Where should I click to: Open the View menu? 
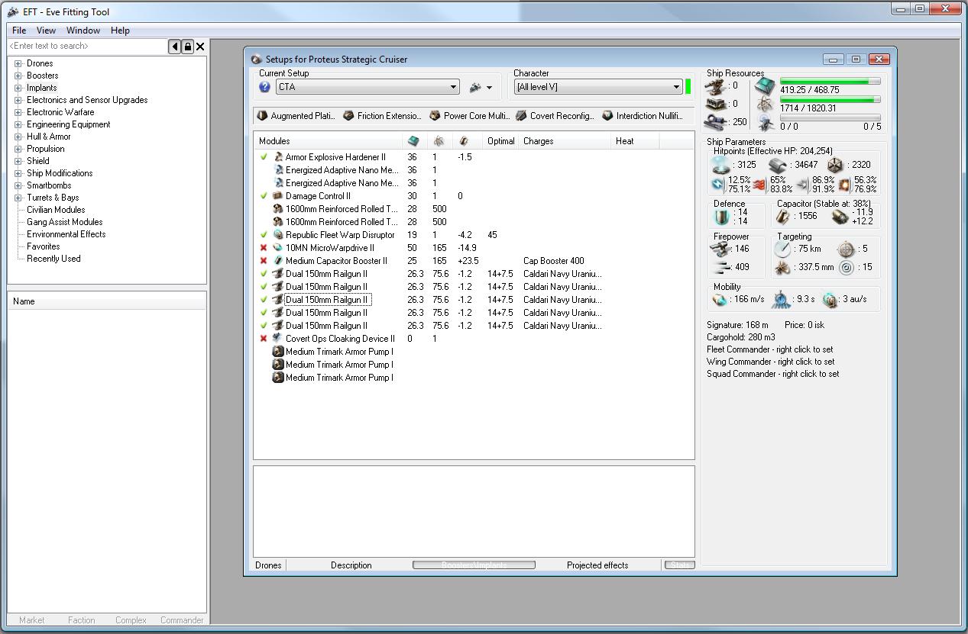click(x=46, y=31)
